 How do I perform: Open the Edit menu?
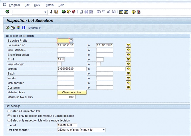[x=27, y=5]
